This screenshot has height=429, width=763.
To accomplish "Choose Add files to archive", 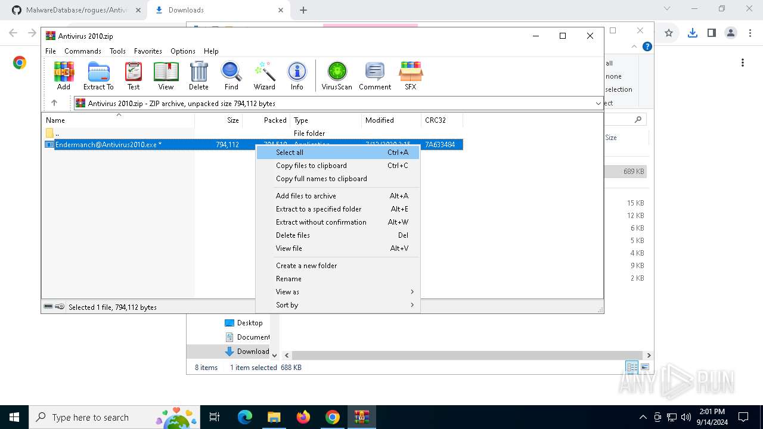I will (338, 196).
